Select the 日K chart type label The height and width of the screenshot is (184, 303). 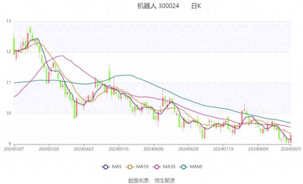coord(196,6)
